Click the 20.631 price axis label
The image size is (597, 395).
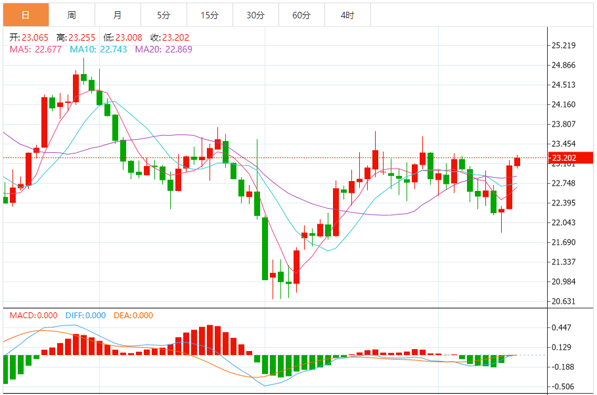click(x=564, y=301)
